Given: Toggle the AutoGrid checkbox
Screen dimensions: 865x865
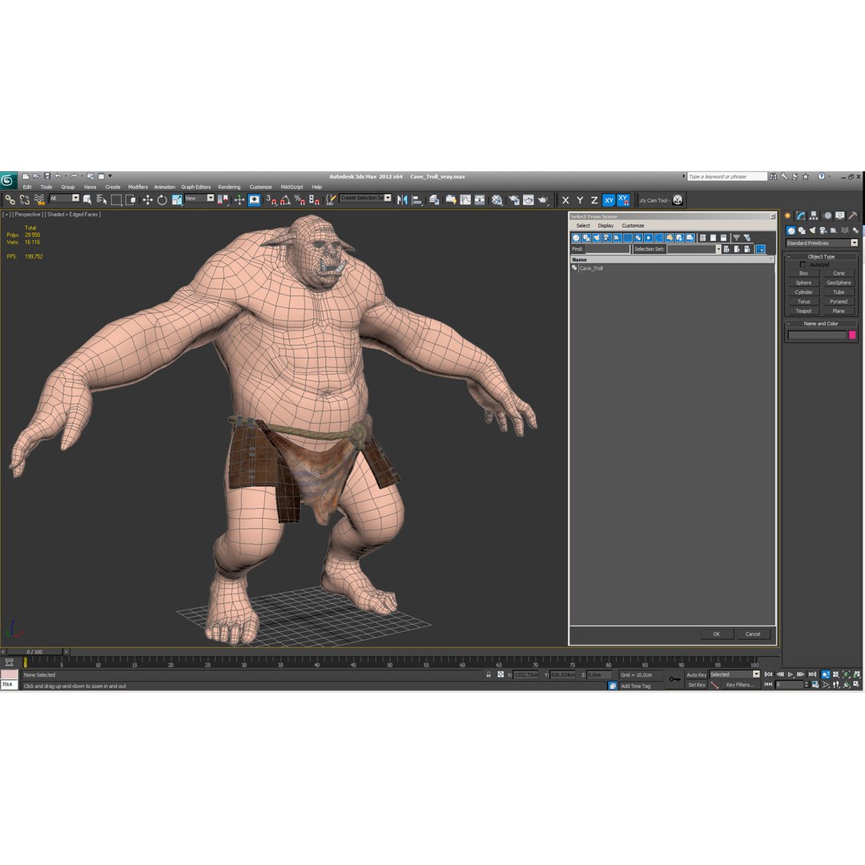Looking at the screenshot, I should (x=803, y=265).
